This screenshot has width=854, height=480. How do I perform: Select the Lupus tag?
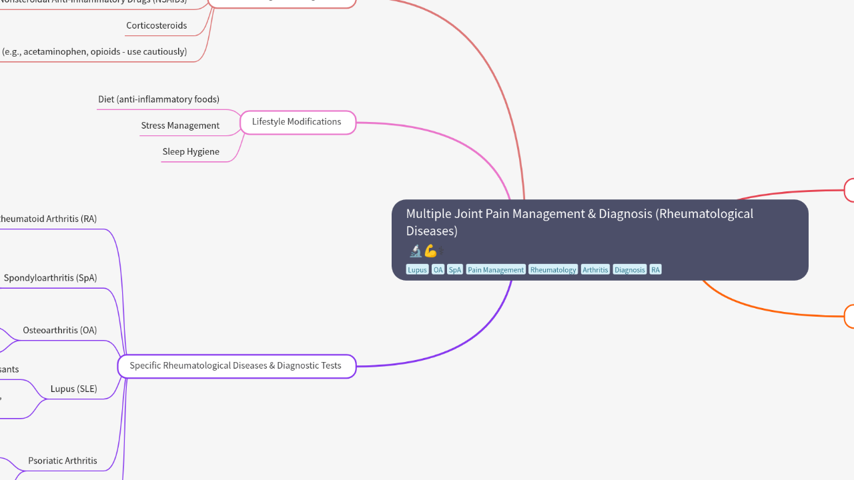tap(417, 269)
